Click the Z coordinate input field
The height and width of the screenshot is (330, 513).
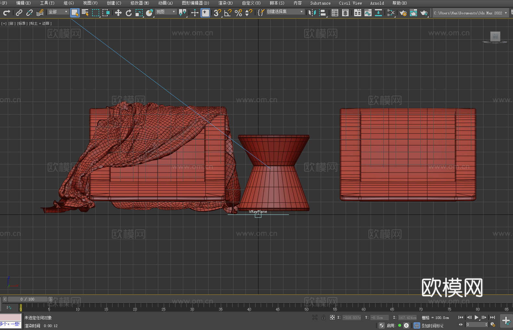pos(408,318)
